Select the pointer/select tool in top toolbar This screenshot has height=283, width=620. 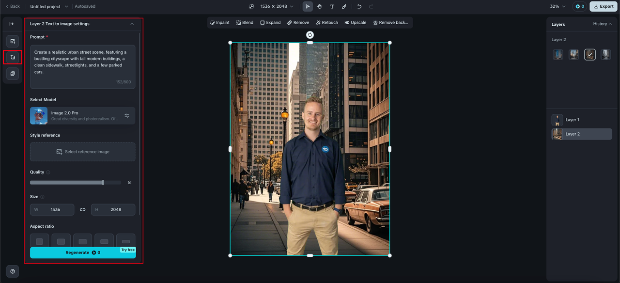point(307,6)
